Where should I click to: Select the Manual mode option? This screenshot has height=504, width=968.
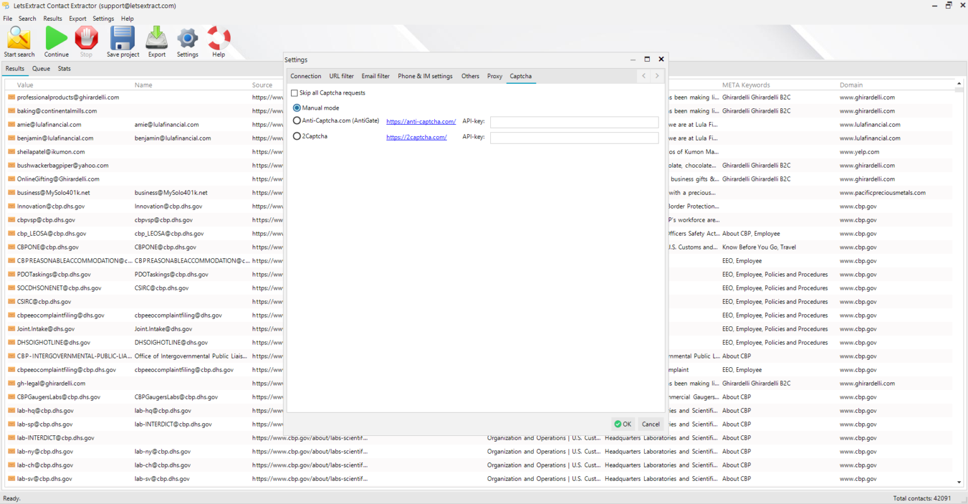[297, 107]
